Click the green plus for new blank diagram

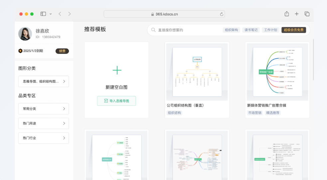[x=117, y=70]
